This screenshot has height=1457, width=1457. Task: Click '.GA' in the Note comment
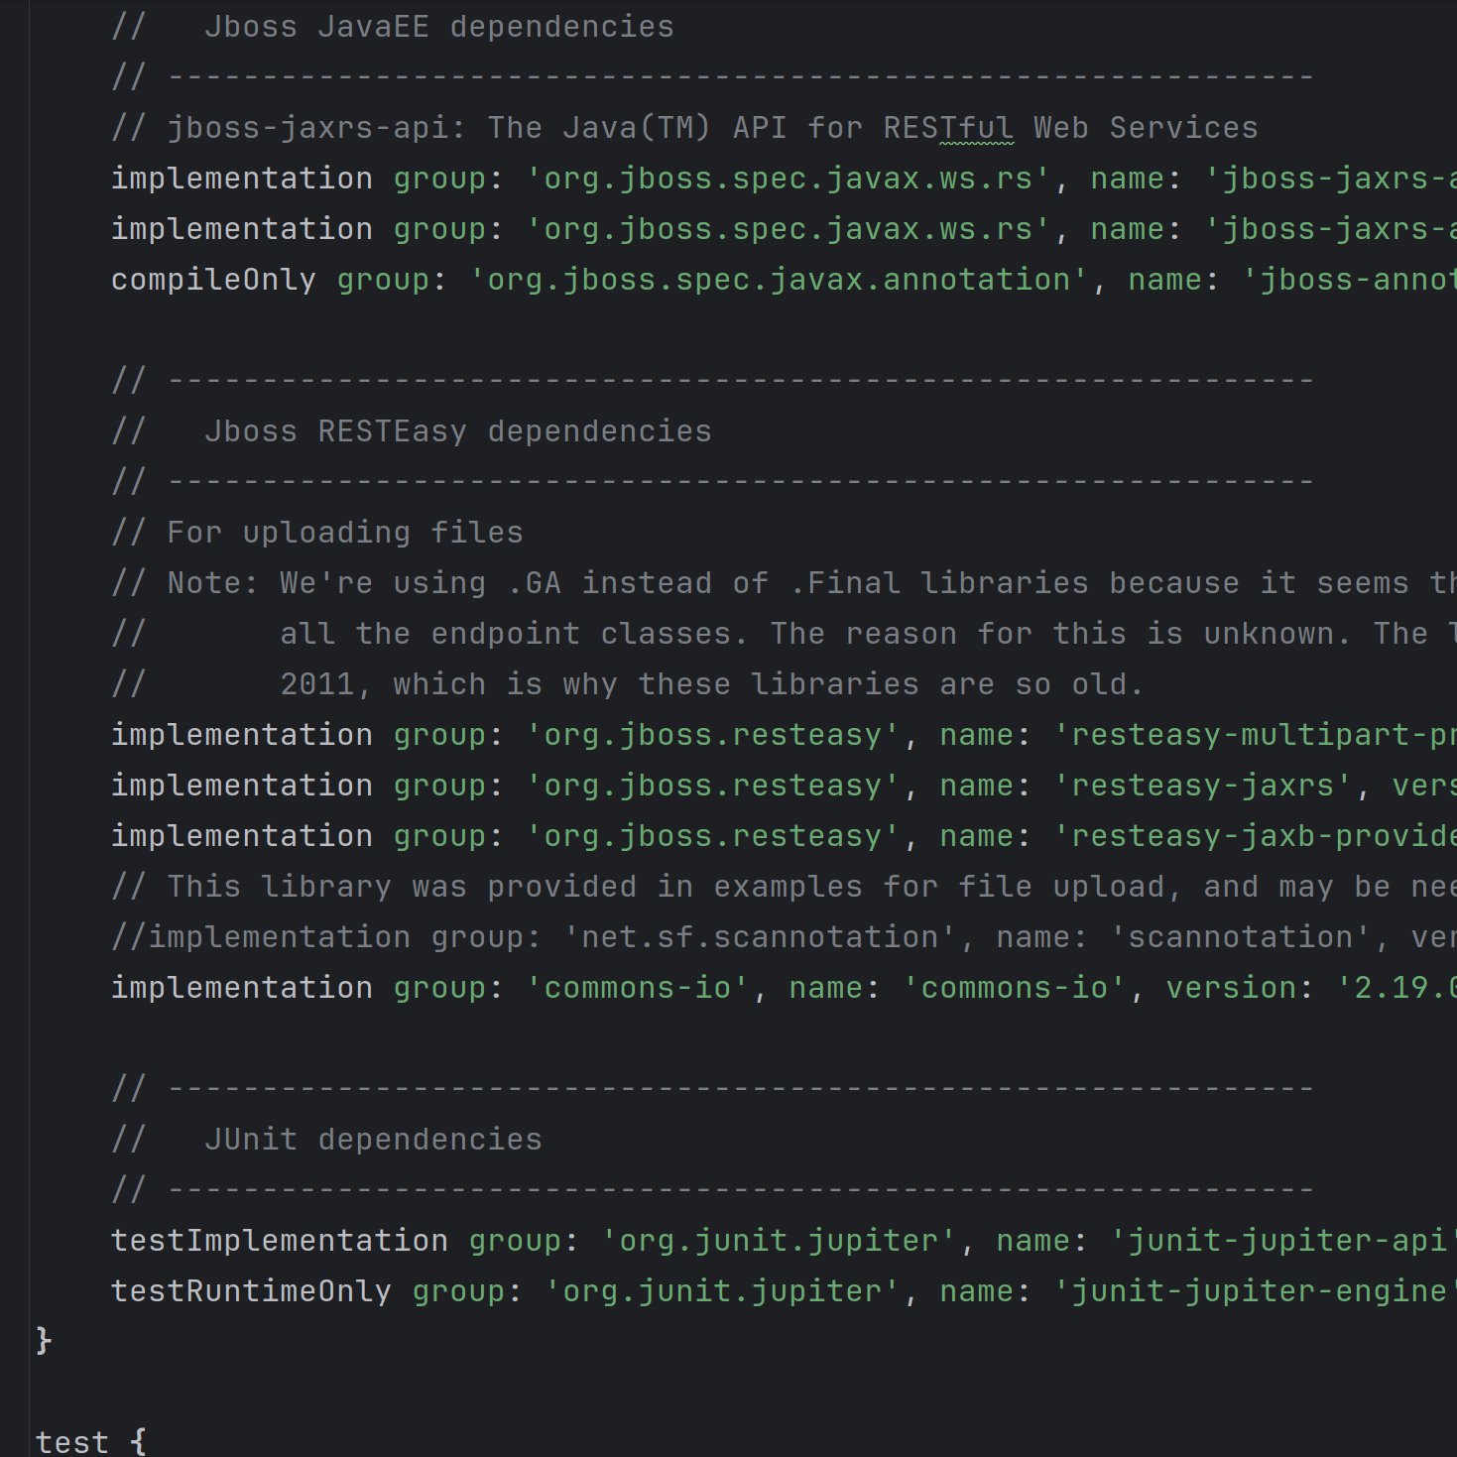tap(534, 583)
